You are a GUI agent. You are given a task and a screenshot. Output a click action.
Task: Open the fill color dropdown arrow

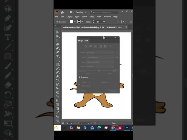click(75, 22)
